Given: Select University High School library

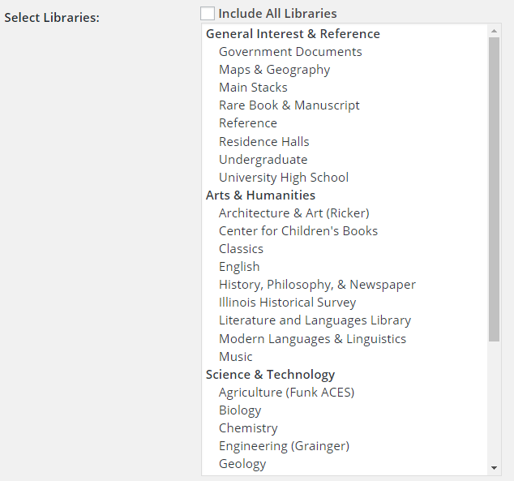Looking at the screenshot, I should [283, 178].
